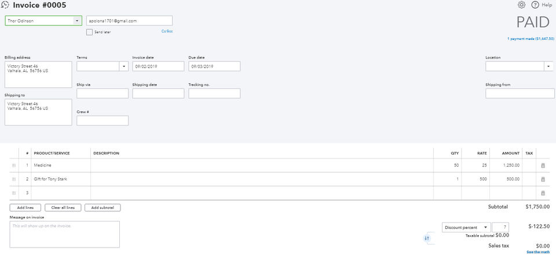Click rate 25 in Medicine row

coord(475,165)
